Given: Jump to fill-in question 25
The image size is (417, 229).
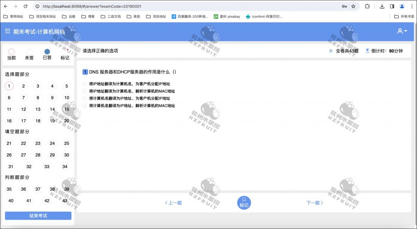Looking at the screenshot, I should (67, 143).
